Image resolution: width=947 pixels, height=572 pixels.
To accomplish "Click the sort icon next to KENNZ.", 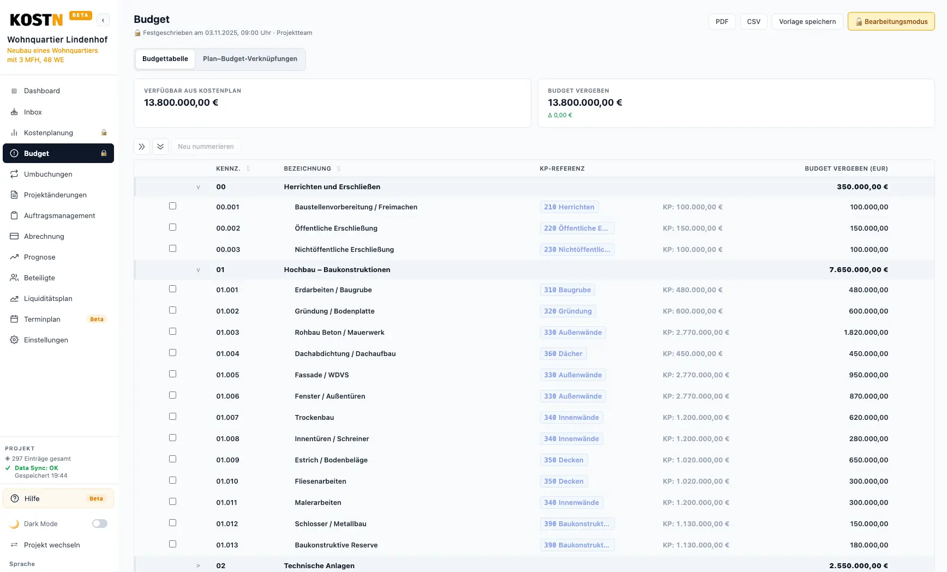I will click(x=248, y=168).
